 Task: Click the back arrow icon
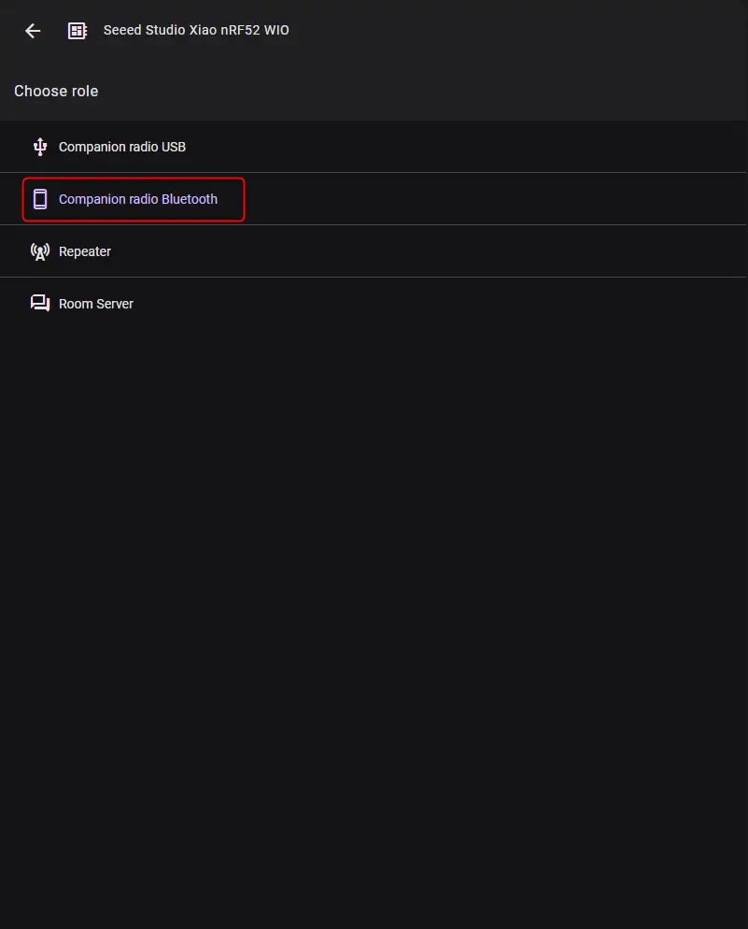pos(33,31)
